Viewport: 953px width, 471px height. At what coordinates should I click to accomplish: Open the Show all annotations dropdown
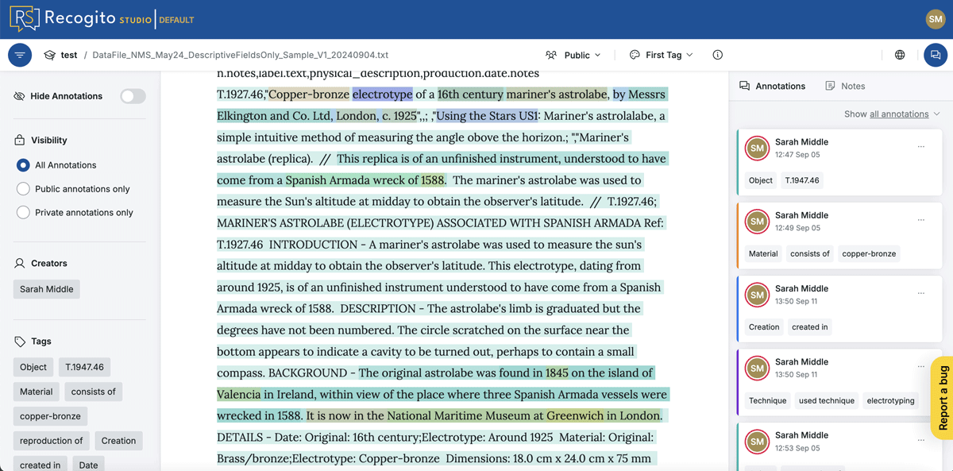892,114
